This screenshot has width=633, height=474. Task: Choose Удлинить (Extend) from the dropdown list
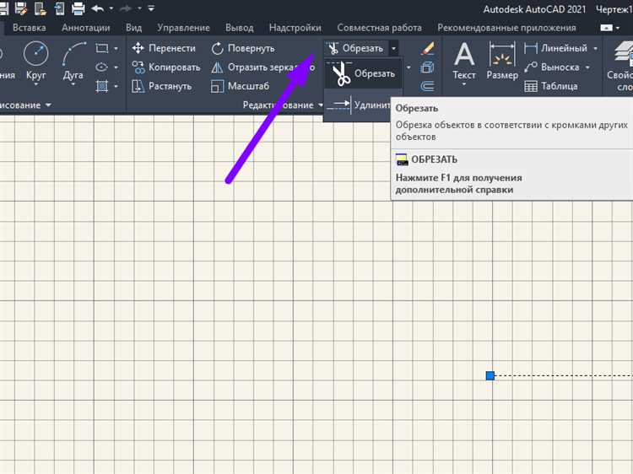tap(363, 105)
